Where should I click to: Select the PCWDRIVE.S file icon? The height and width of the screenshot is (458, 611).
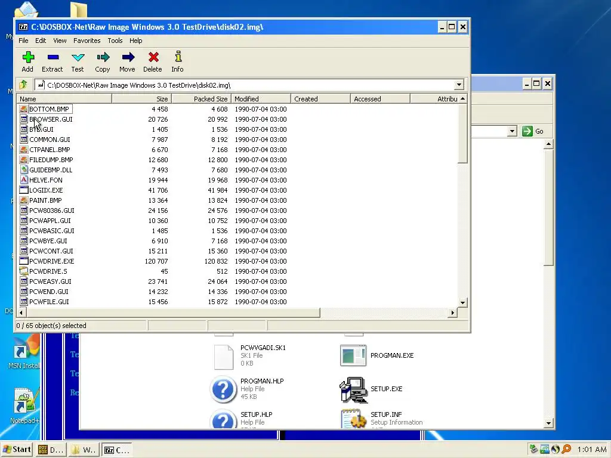click(x=24, y=271)
